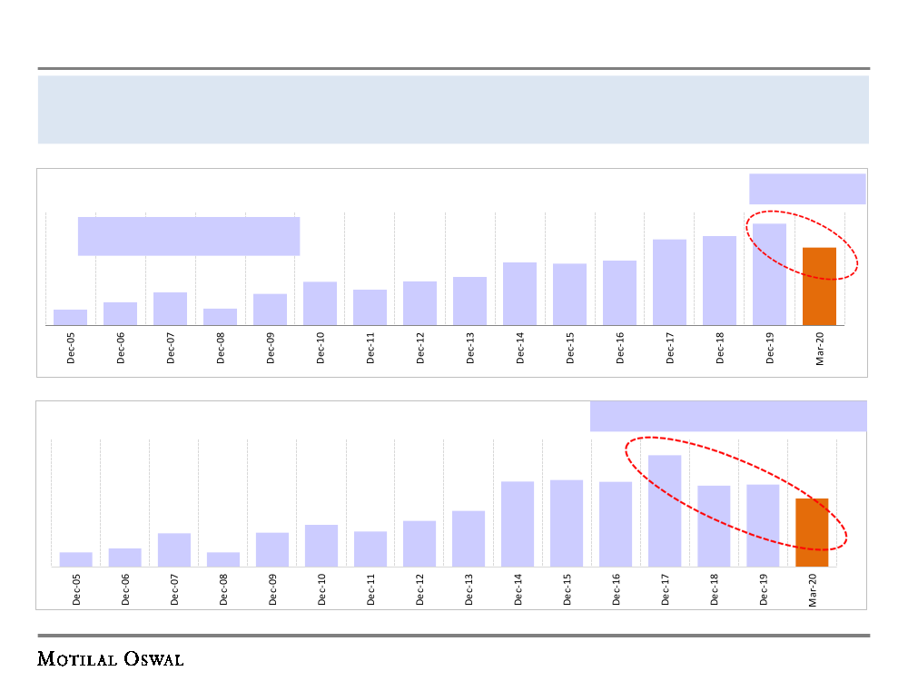Click the Dec-19 bar in the bottom chart
Viewport: 908px width, 681px height.
click(763, 525)
